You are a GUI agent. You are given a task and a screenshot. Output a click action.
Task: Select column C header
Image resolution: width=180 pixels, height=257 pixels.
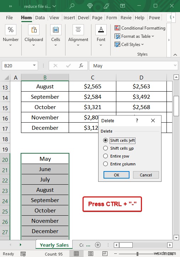click(92, 77)
